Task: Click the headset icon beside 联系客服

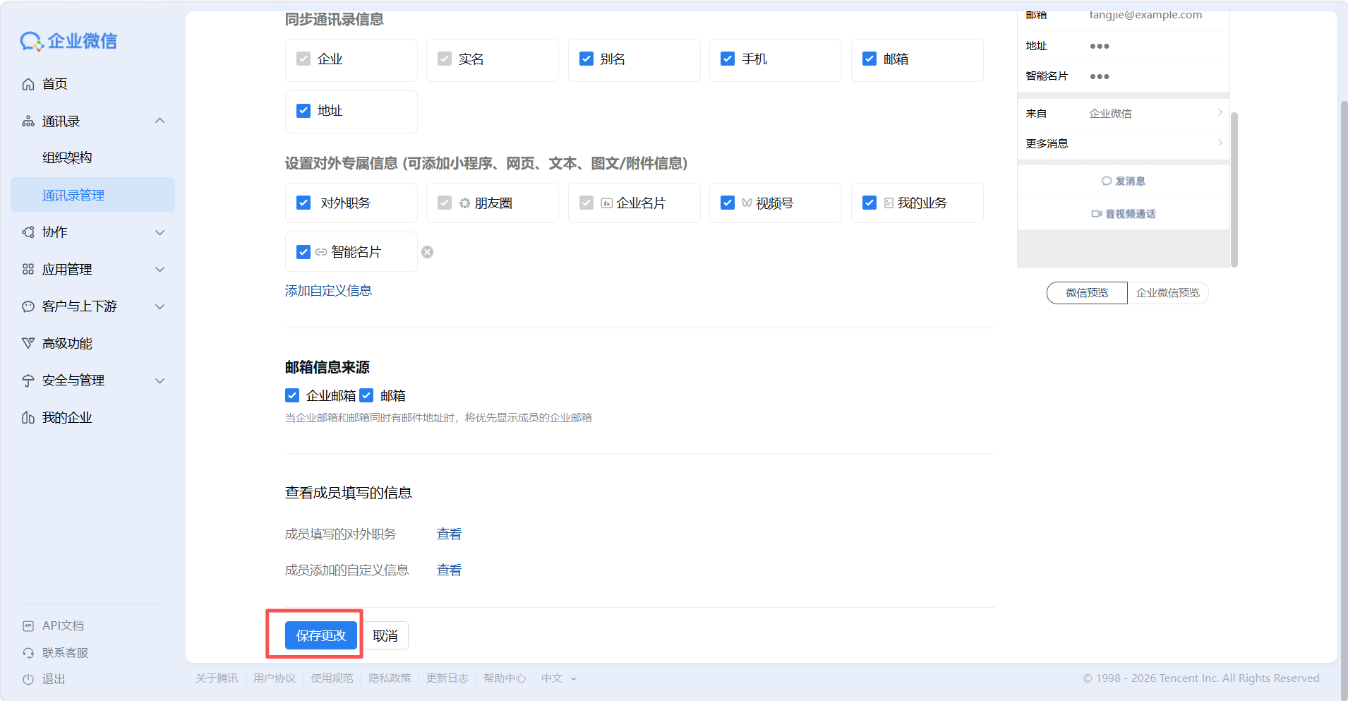Action: click(x=28, y=653)
